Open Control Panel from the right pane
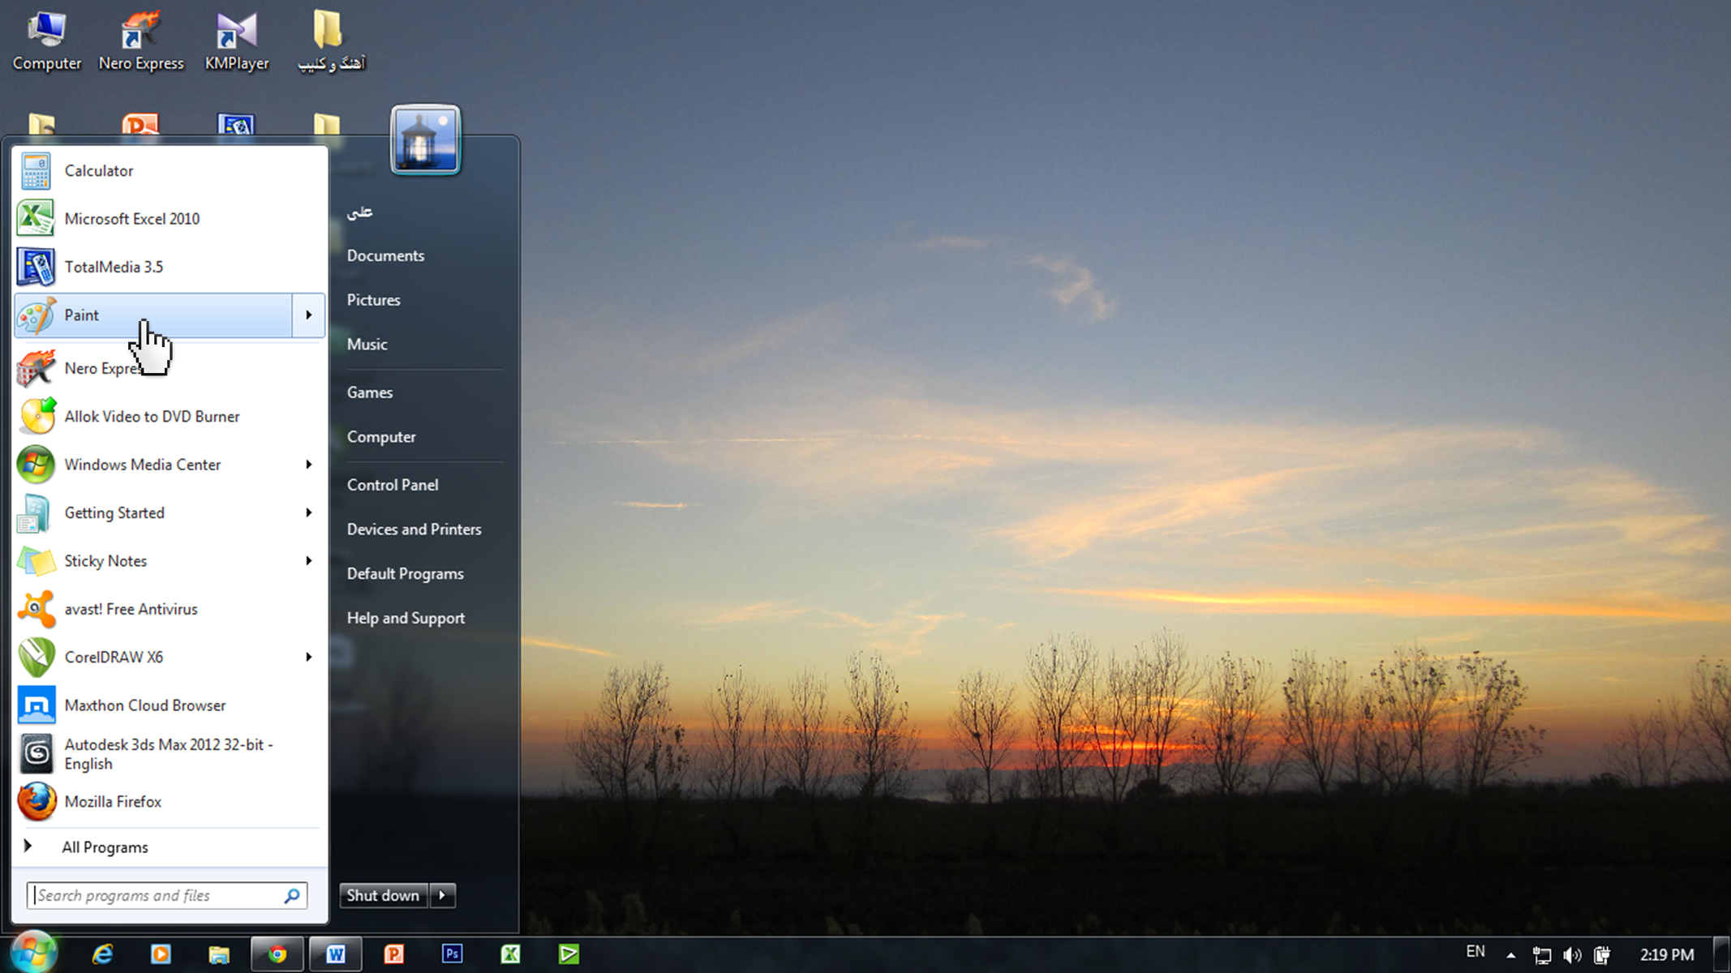Screen dimensions: 1731x973 point(393,485)
